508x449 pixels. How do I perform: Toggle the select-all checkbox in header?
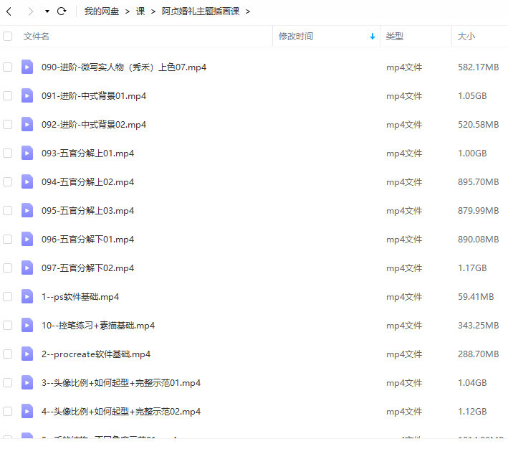point(7,36)
